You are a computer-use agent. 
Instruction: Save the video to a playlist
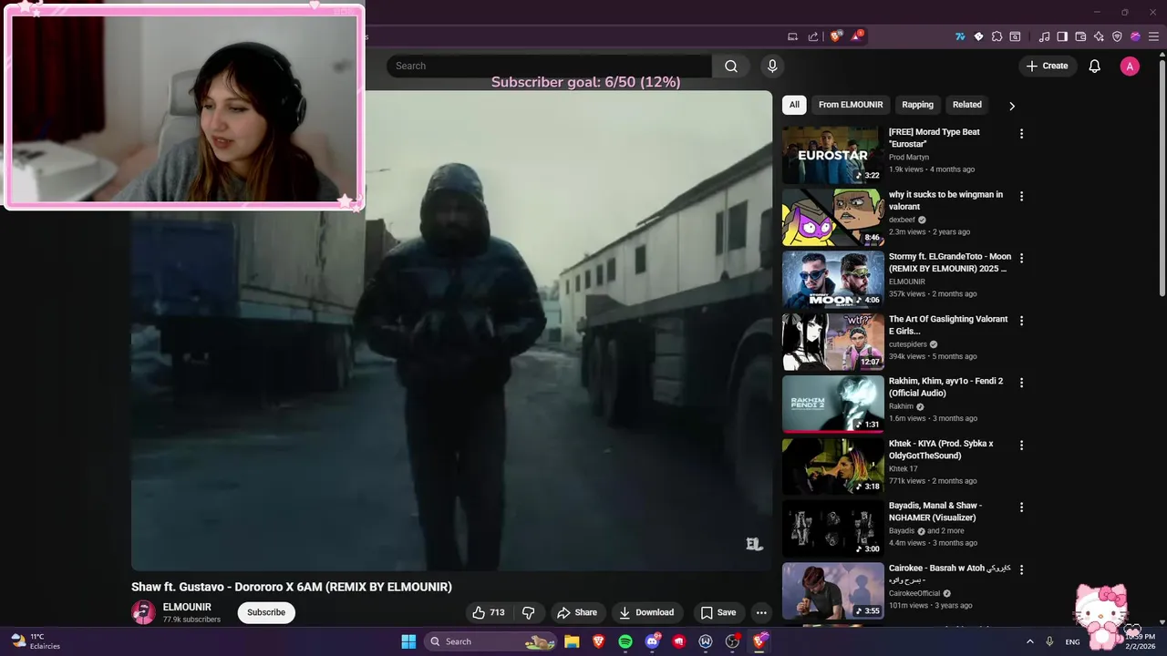coord(718,612)
